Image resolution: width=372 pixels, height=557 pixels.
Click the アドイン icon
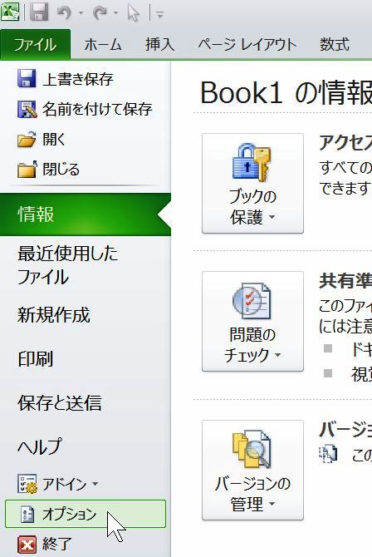coord(27,484)
